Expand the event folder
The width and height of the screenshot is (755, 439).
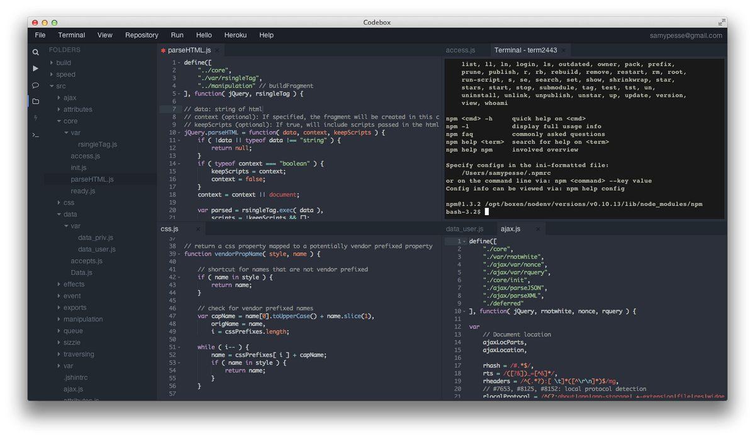tap(59, 296)
